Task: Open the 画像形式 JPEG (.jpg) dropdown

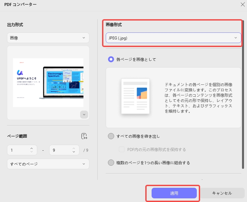Action: tap(173, 38)
